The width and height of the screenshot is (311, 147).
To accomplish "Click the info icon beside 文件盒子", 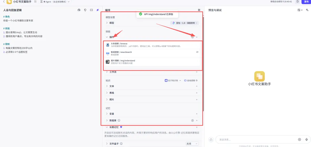I will pos(121,144).
